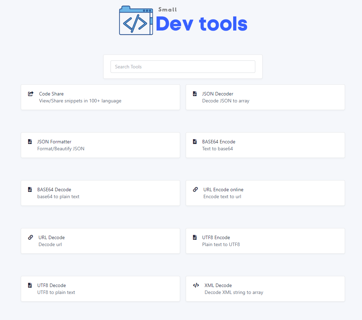The image size is (362, 320).
Task: Open the JSON Decoder tool title
Action: [x=218, y=94]
